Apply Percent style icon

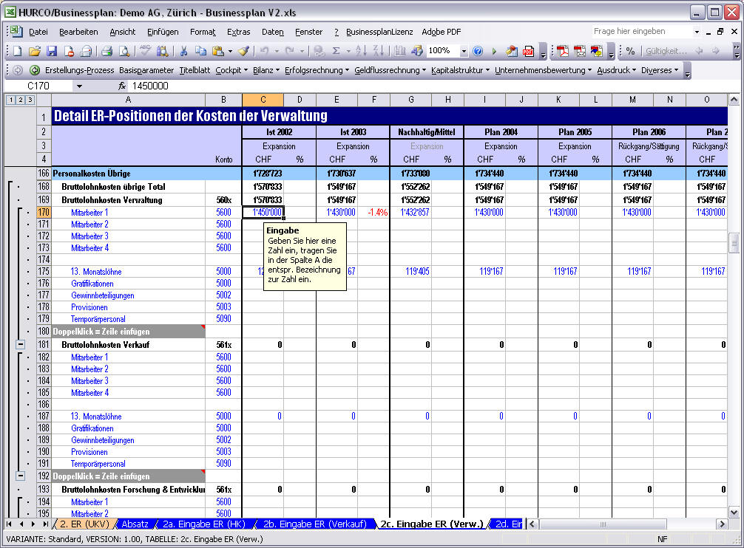[x=630, y=51]
